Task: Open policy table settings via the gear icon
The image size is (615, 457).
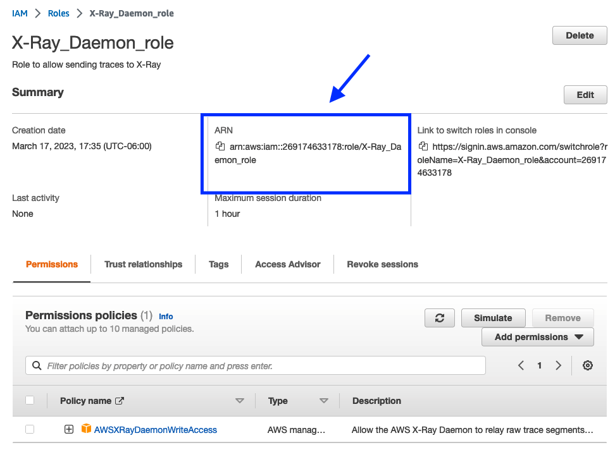Action: pos(588,365)
